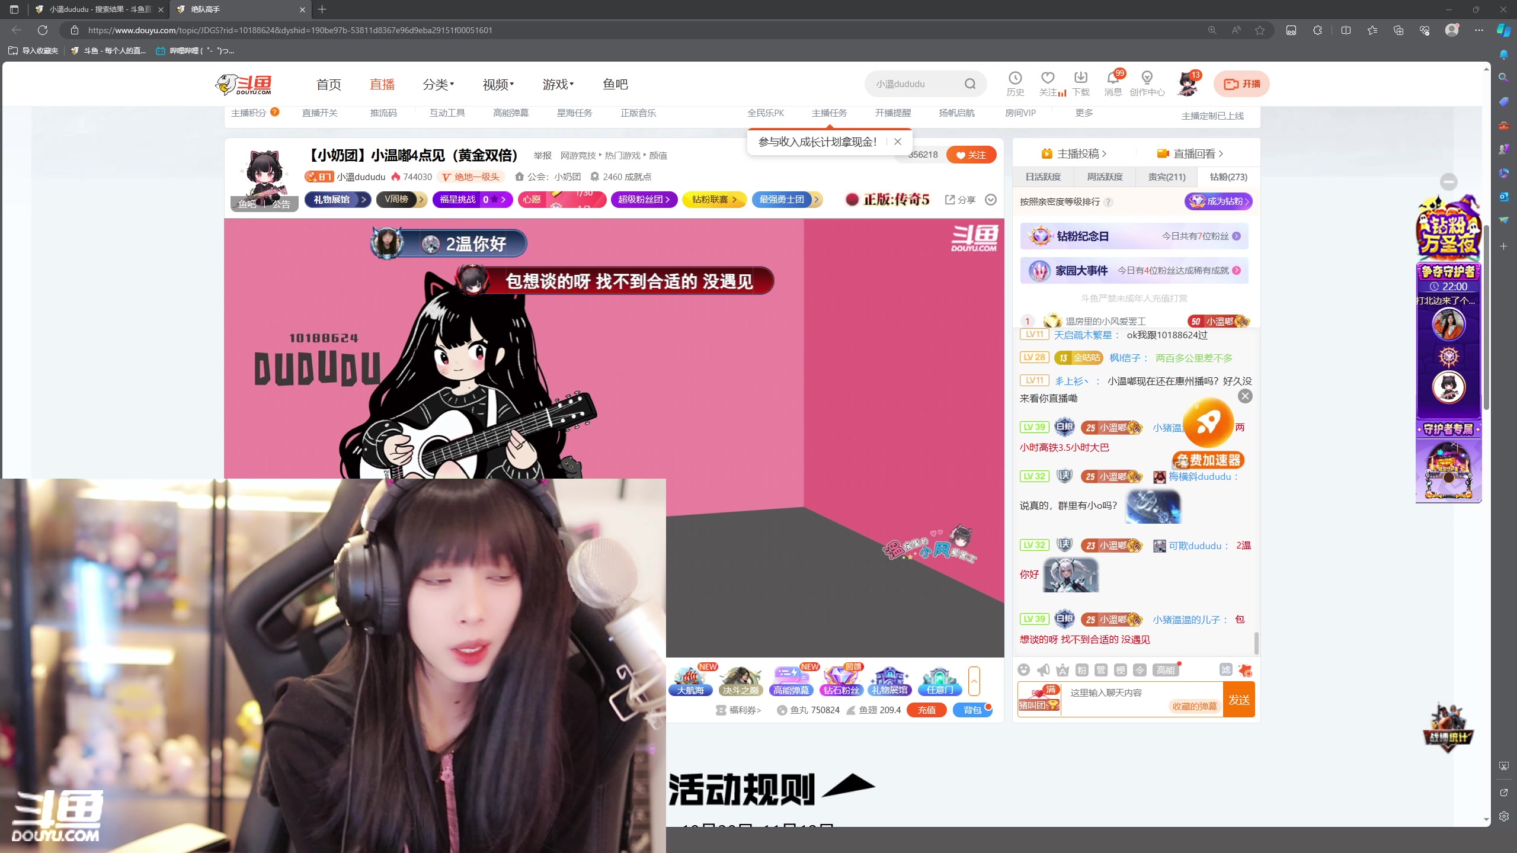Expand the 更多 anchor tools menu

pos(1084,113)
